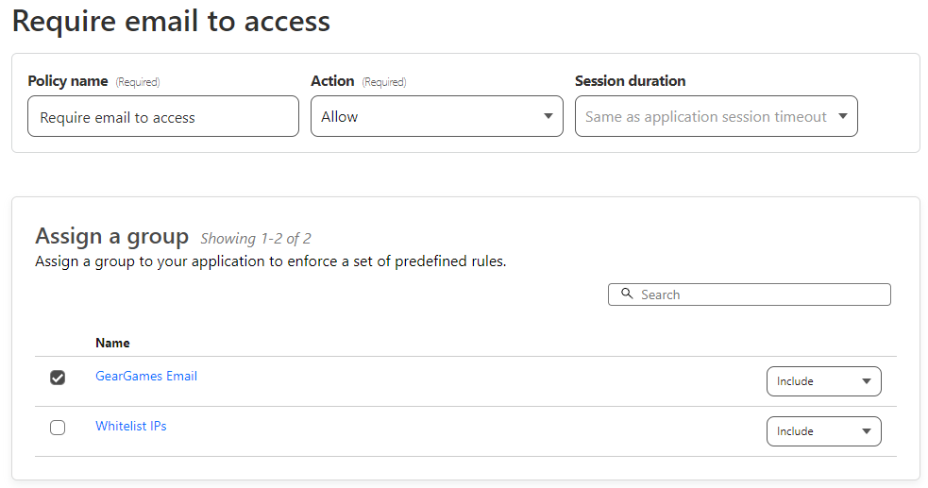Viewport: 928px width, 488px height.
Task: Uncheck the GearGames Email group checkbox
Action: click(x=58, y=378)
